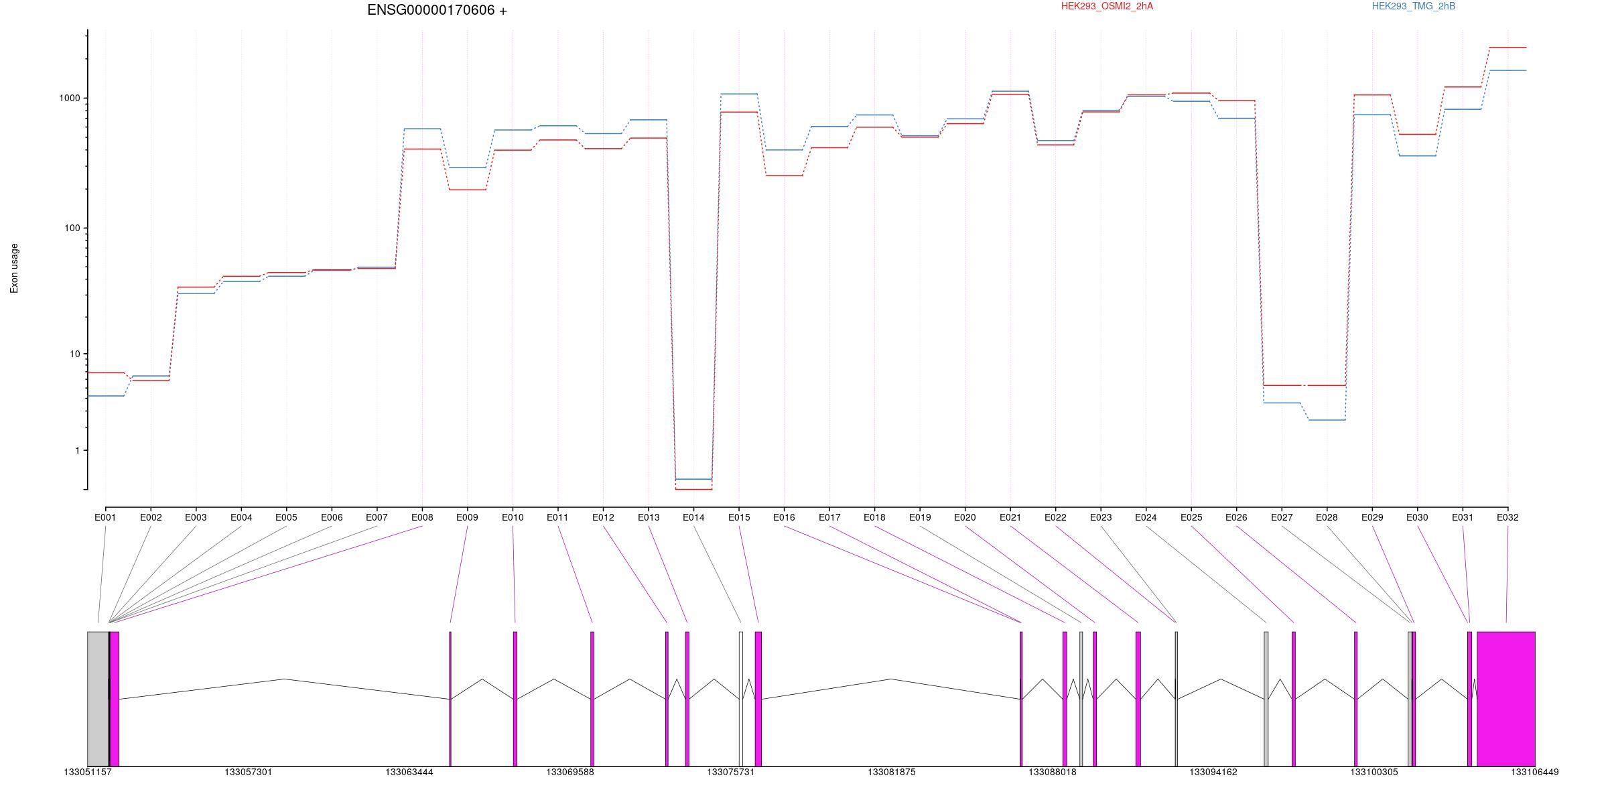
Task: Click the red line segment above E032
Action: click(x=1507, y=48)
